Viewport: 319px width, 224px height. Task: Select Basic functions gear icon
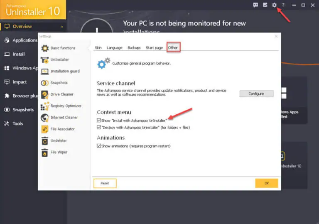(x=45, y=48)
